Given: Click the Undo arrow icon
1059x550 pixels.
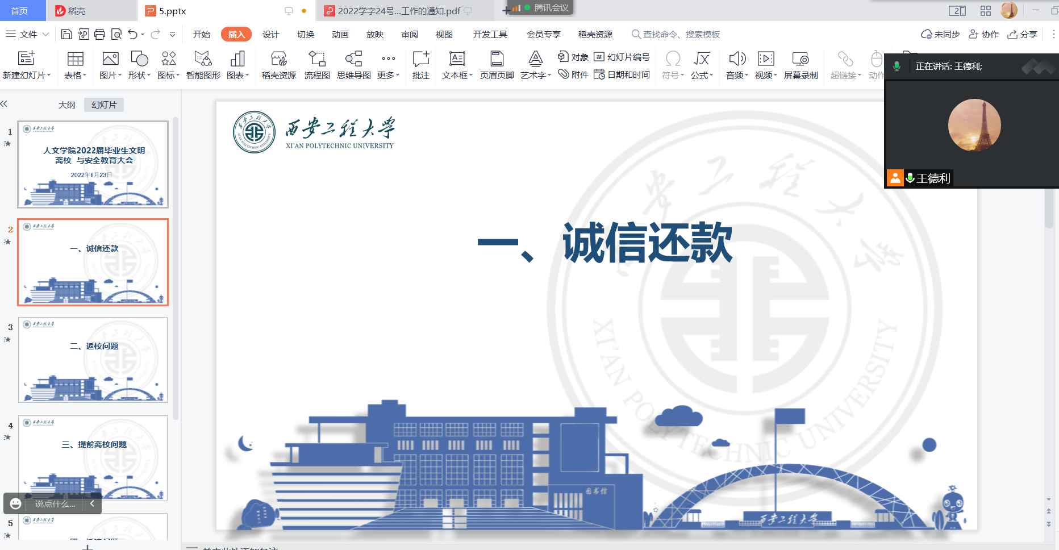Looking at the screenshot, I should (x=132, y=34).
